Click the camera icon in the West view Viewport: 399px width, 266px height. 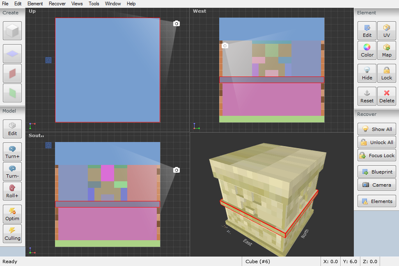[225, 46]
